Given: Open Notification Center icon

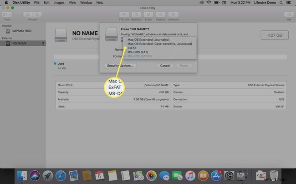Looking at the screenshot, I should pyautogui.click(x=288, y=3).
